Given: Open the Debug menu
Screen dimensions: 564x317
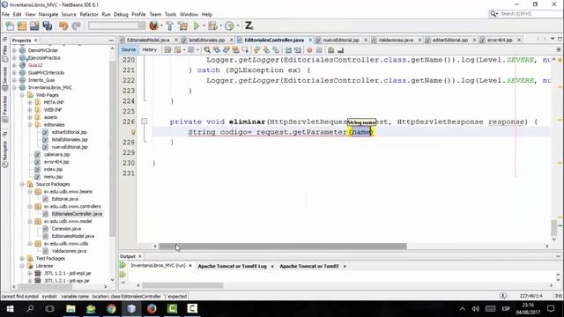Looking at the screenshot, I should coord(121,14).
